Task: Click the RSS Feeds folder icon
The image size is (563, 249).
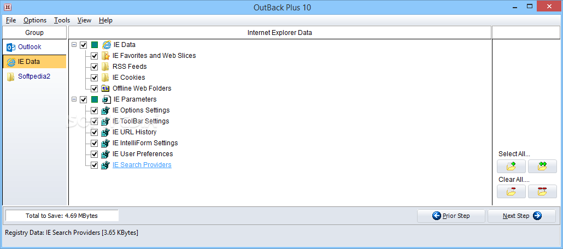Action: click(x=105, y=67)
